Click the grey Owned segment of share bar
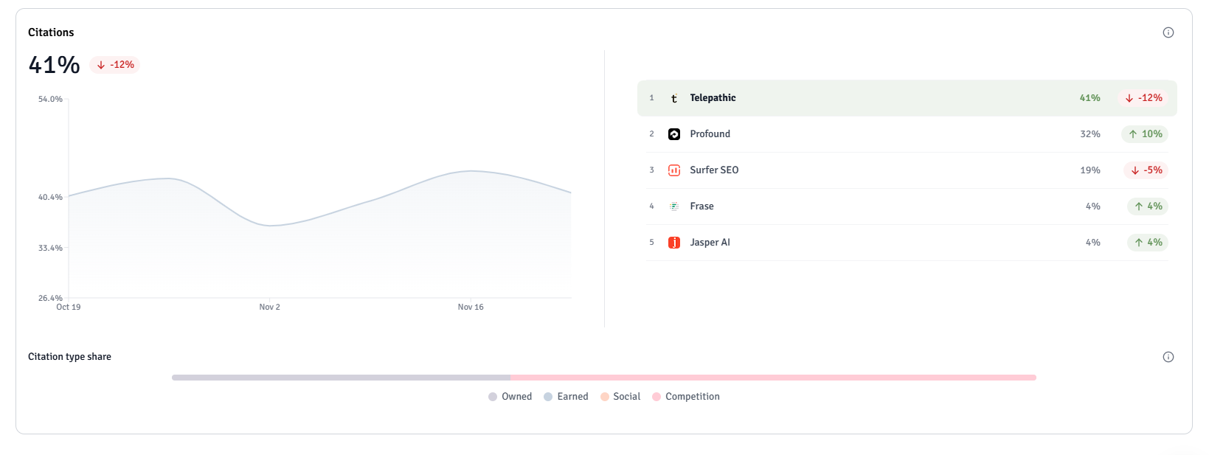Screen dimensions: 1209x455 (x=341, y=378)
